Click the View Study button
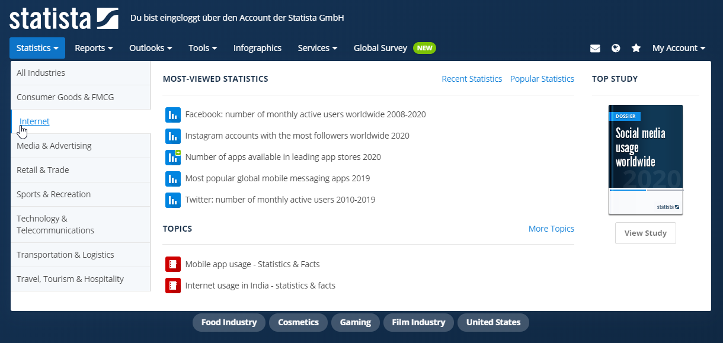 point(645,233)
